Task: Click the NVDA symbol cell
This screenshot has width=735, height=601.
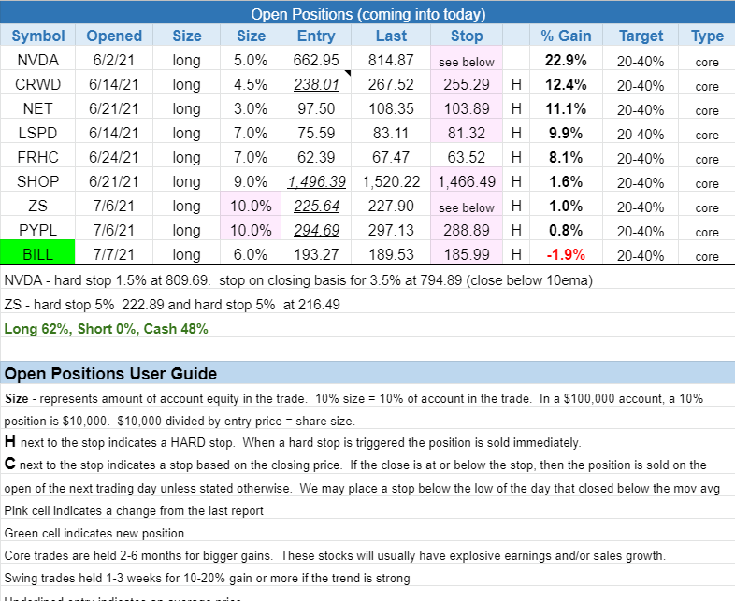Action: 38,60
